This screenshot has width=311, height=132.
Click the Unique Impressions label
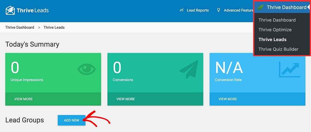(x=27, y=80)
